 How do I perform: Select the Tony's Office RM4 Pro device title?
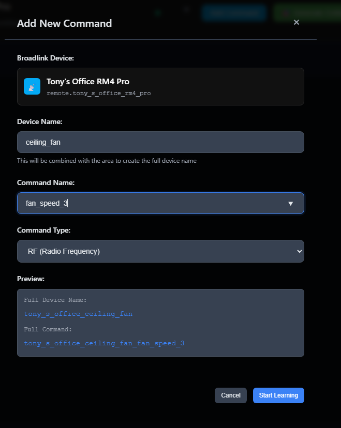pos(88,81)
